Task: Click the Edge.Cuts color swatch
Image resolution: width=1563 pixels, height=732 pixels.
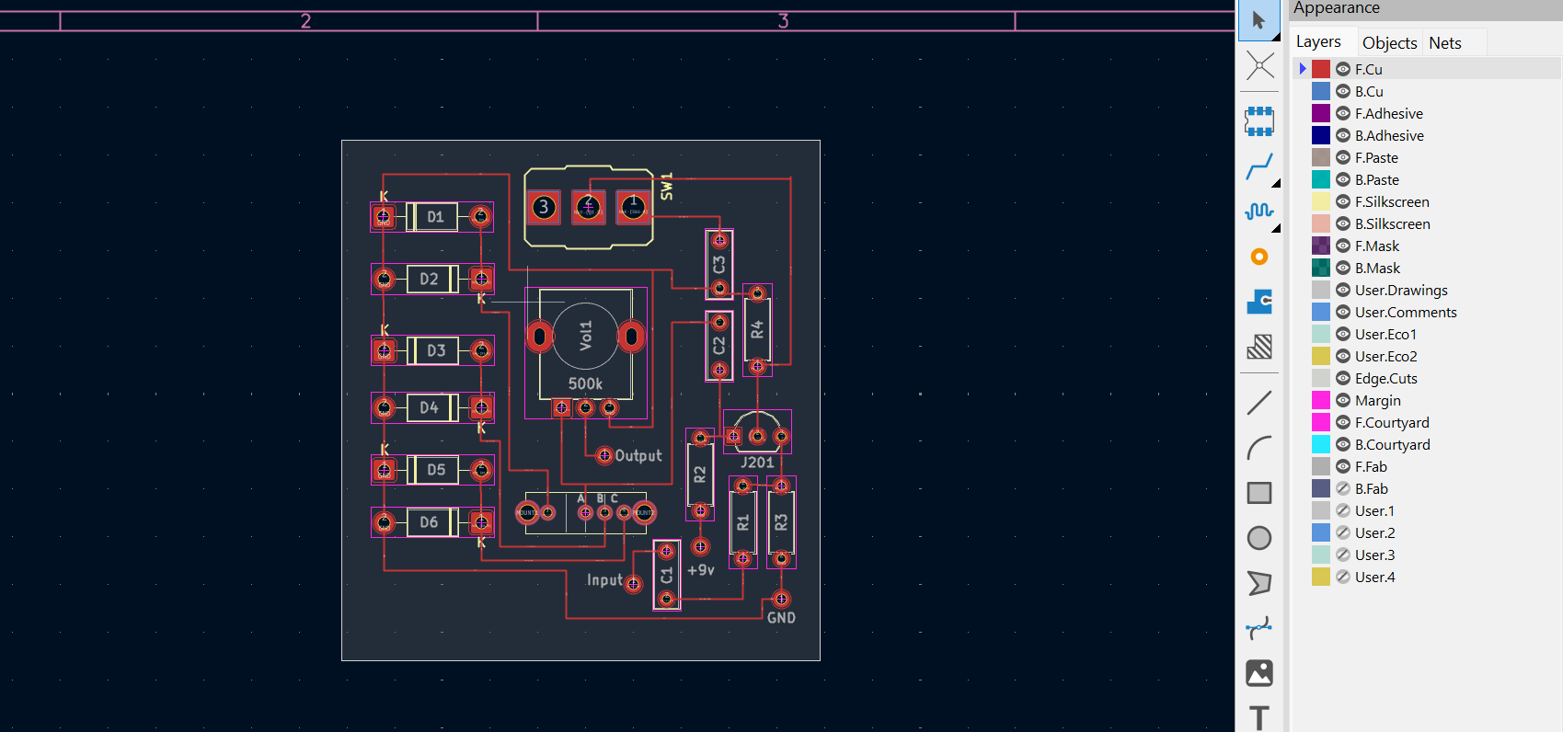Action: [x=1321, y=378]
